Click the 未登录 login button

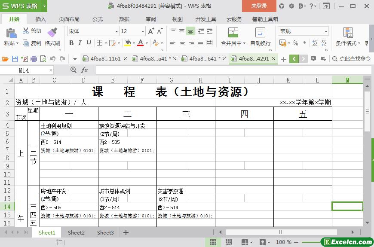point(259,6)
